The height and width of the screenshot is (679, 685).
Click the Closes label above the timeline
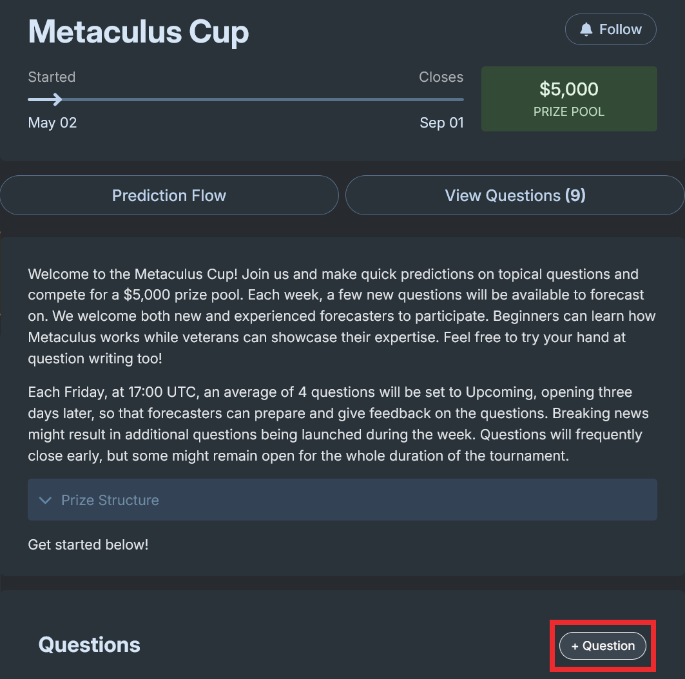(x=441, y=77)
